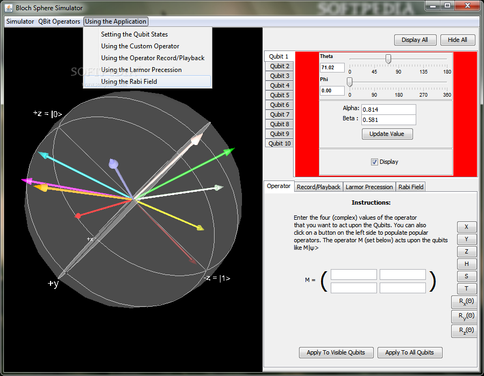Click the Phi slider handle
This screenshot has width=484, height=376.
350,82
